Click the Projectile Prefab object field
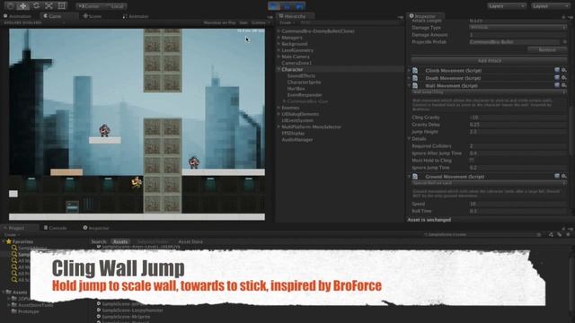The width and height of the screenshot is (575, 323). pyautogui.click(x=515, y=42)
